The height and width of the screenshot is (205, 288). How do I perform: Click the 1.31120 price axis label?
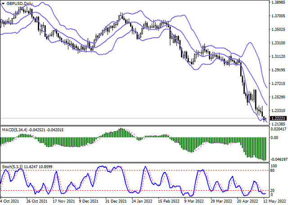pos(279,57)
